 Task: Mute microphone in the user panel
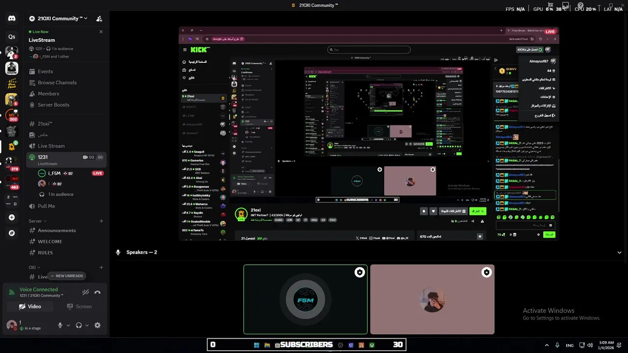coord(60,325)
